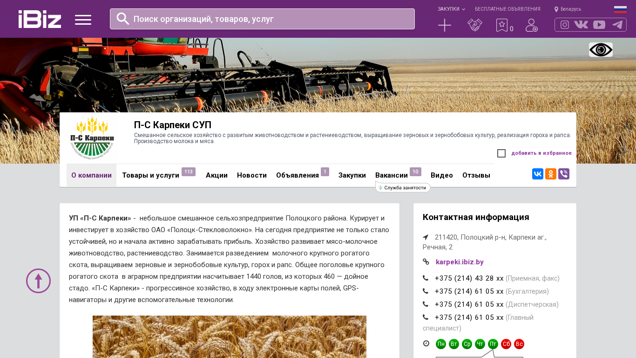Switch to the Акции tab
This screenshot has height=358, width=636.
click(x=217, y=175)
